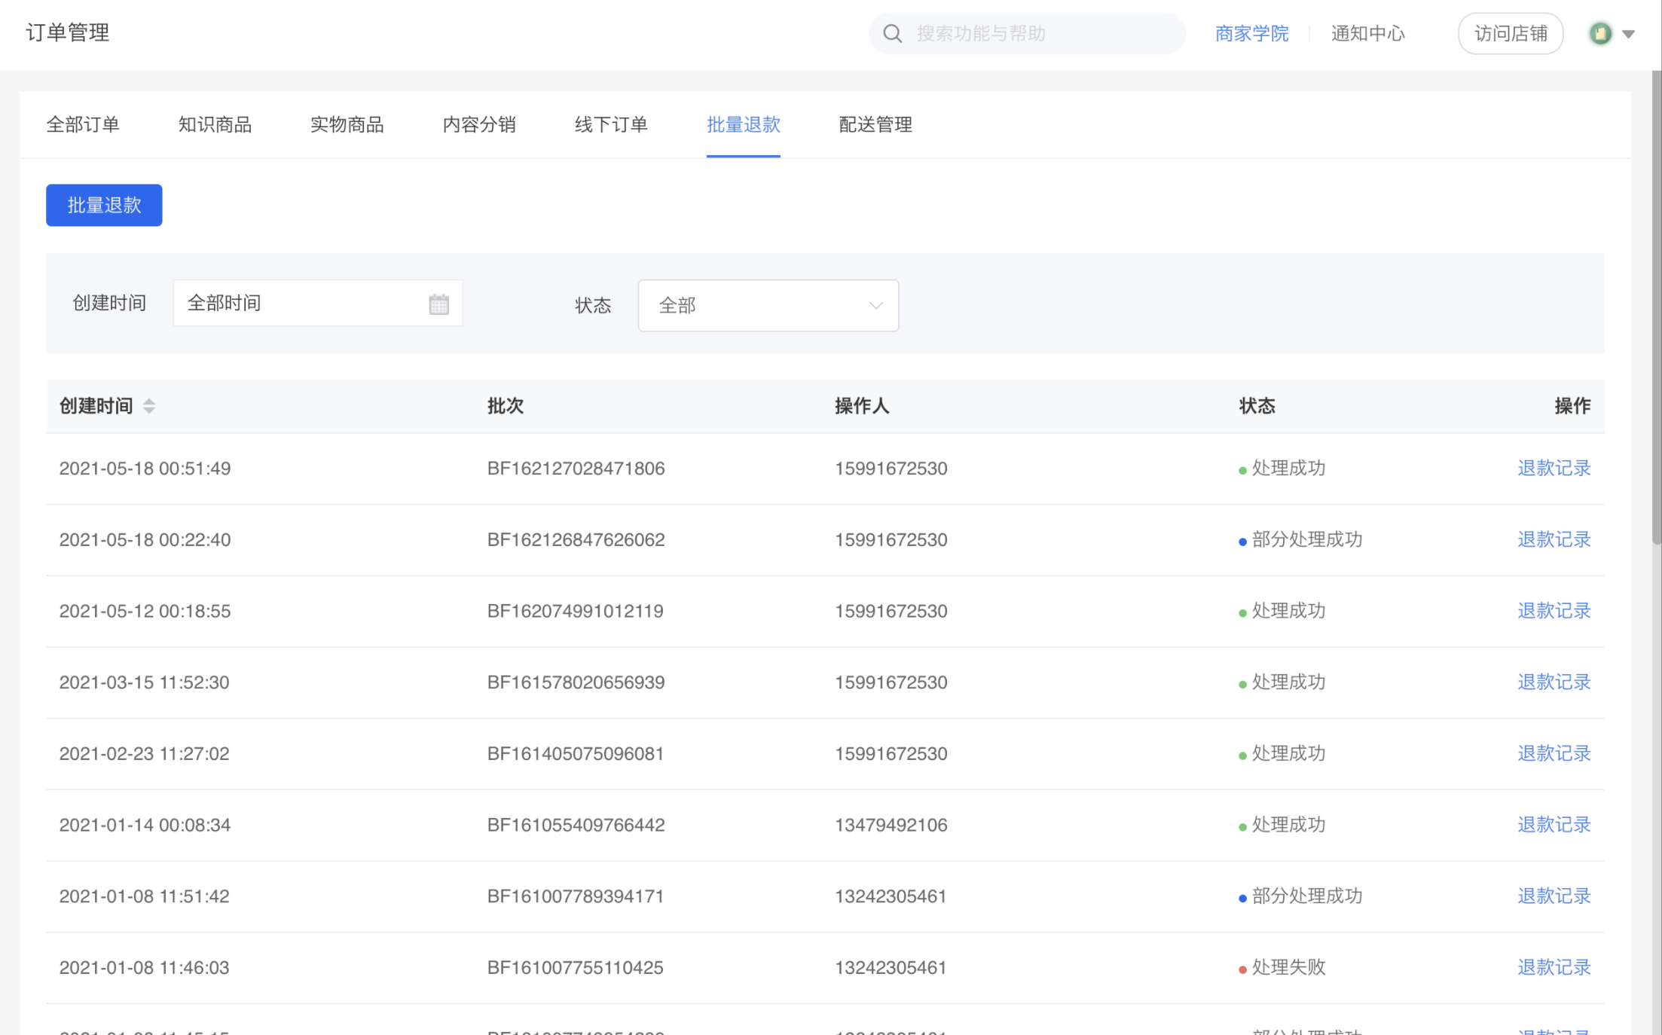
Task: Click the 订单管理 page title
Action: (x=68, y=32)
